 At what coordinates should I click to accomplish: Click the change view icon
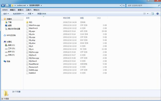(145, 14)
